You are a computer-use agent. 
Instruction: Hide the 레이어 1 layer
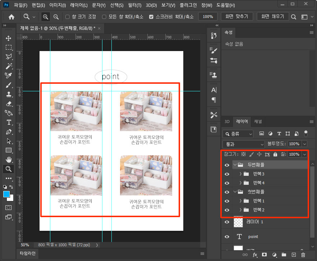[x=227, y=222]
